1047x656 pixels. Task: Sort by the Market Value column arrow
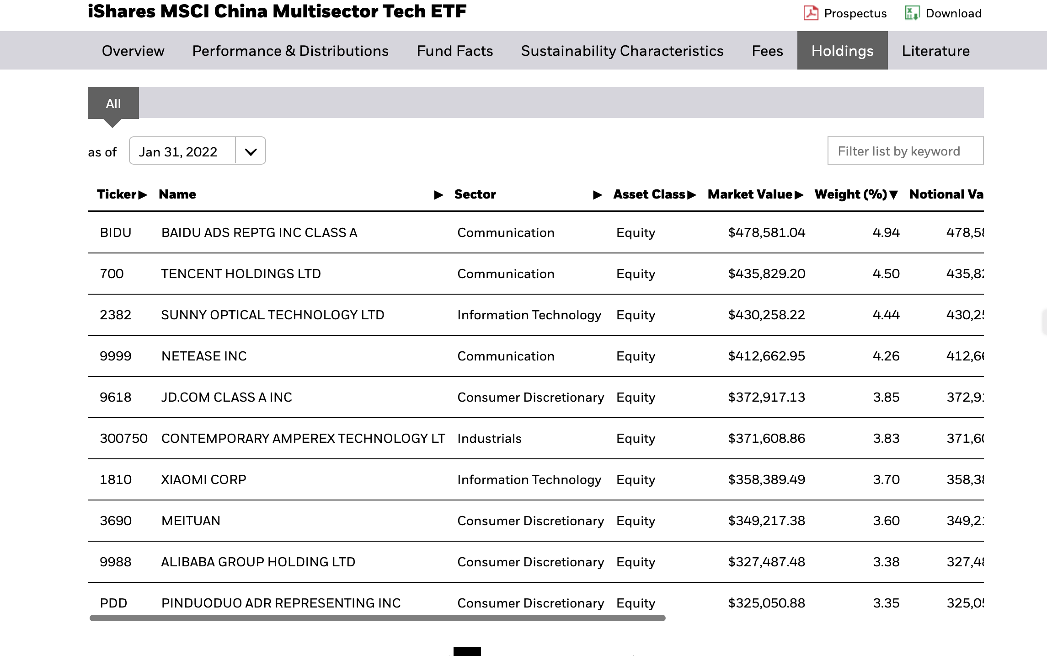click(799, 195)
